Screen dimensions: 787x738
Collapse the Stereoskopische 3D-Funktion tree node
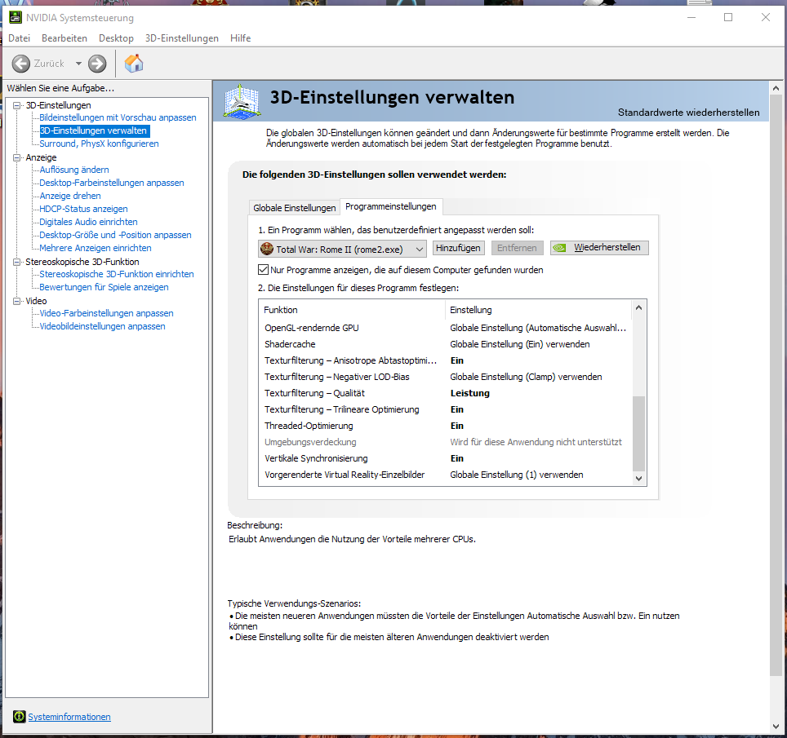click(x=16, y=262)
